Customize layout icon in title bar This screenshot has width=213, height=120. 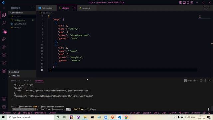click(192, 2)
